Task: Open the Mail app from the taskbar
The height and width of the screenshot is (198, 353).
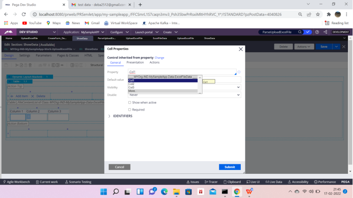Action: coord(213,192)
